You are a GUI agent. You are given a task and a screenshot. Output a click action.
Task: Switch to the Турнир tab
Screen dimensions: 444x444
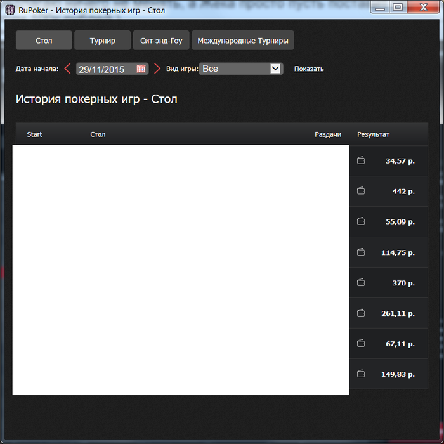click(x=103, y=41)
